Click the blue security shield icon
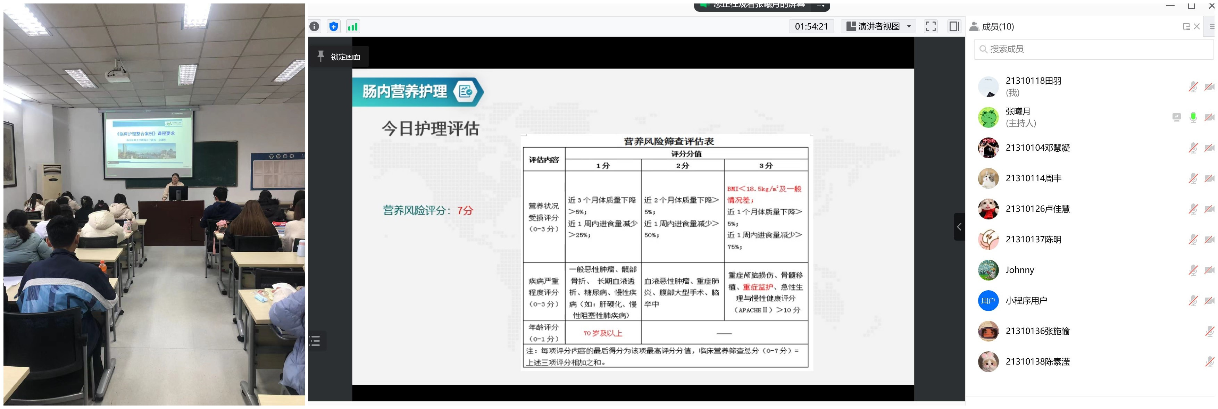Viewport: 1218px width, 409px height. click(x=334, y=27)
